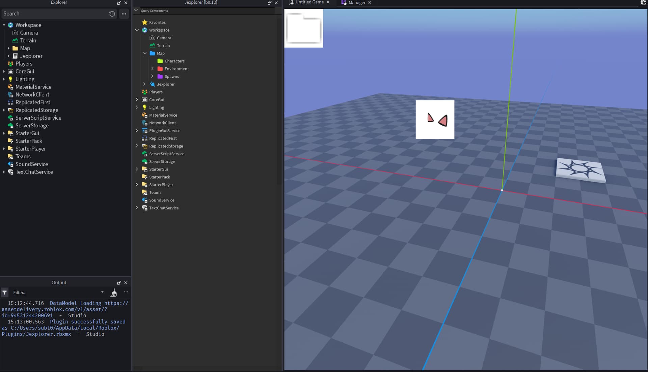Select ServerScriptService in Explorer
The height and width of the screenshot is (372, 648).
(38, 118)
